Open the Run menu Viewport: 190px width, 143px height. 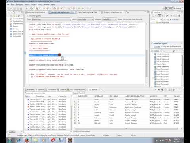click(x=40, y=4)
